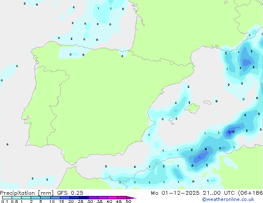Click the '5' precipitation value on map
The height and width of the screenshot is (203, 263).
pos(220,148)
